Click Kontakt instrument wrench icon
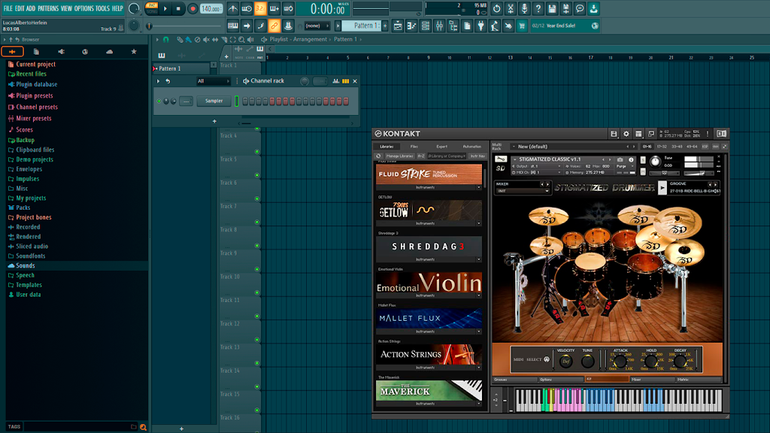 point(500,159)
